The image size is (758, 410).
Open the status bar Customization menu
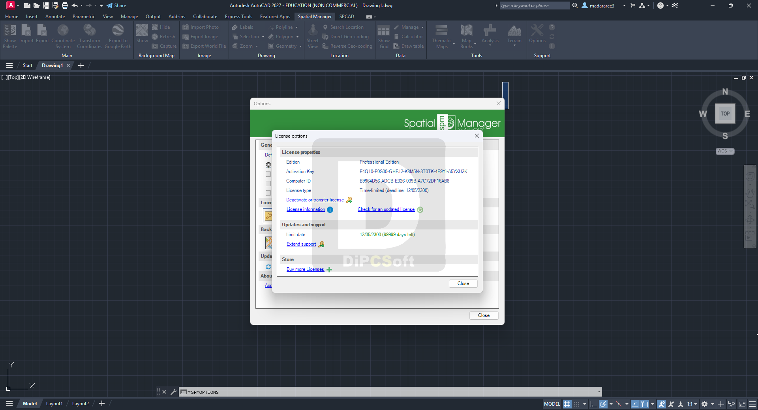click(x=752, y=404)
